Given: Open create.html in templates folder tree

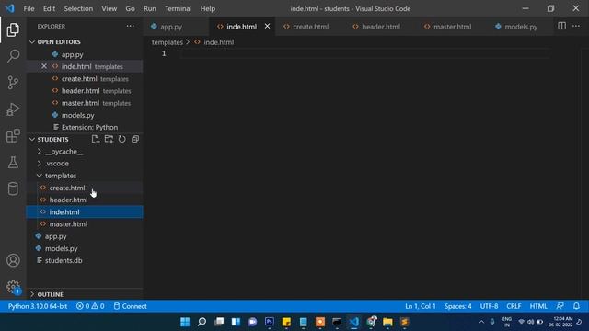Looking at the screenshot, I should point(85,188).
